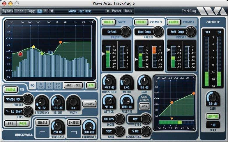
Task: Click the compressor Gain knob
Action: (144, 81)
